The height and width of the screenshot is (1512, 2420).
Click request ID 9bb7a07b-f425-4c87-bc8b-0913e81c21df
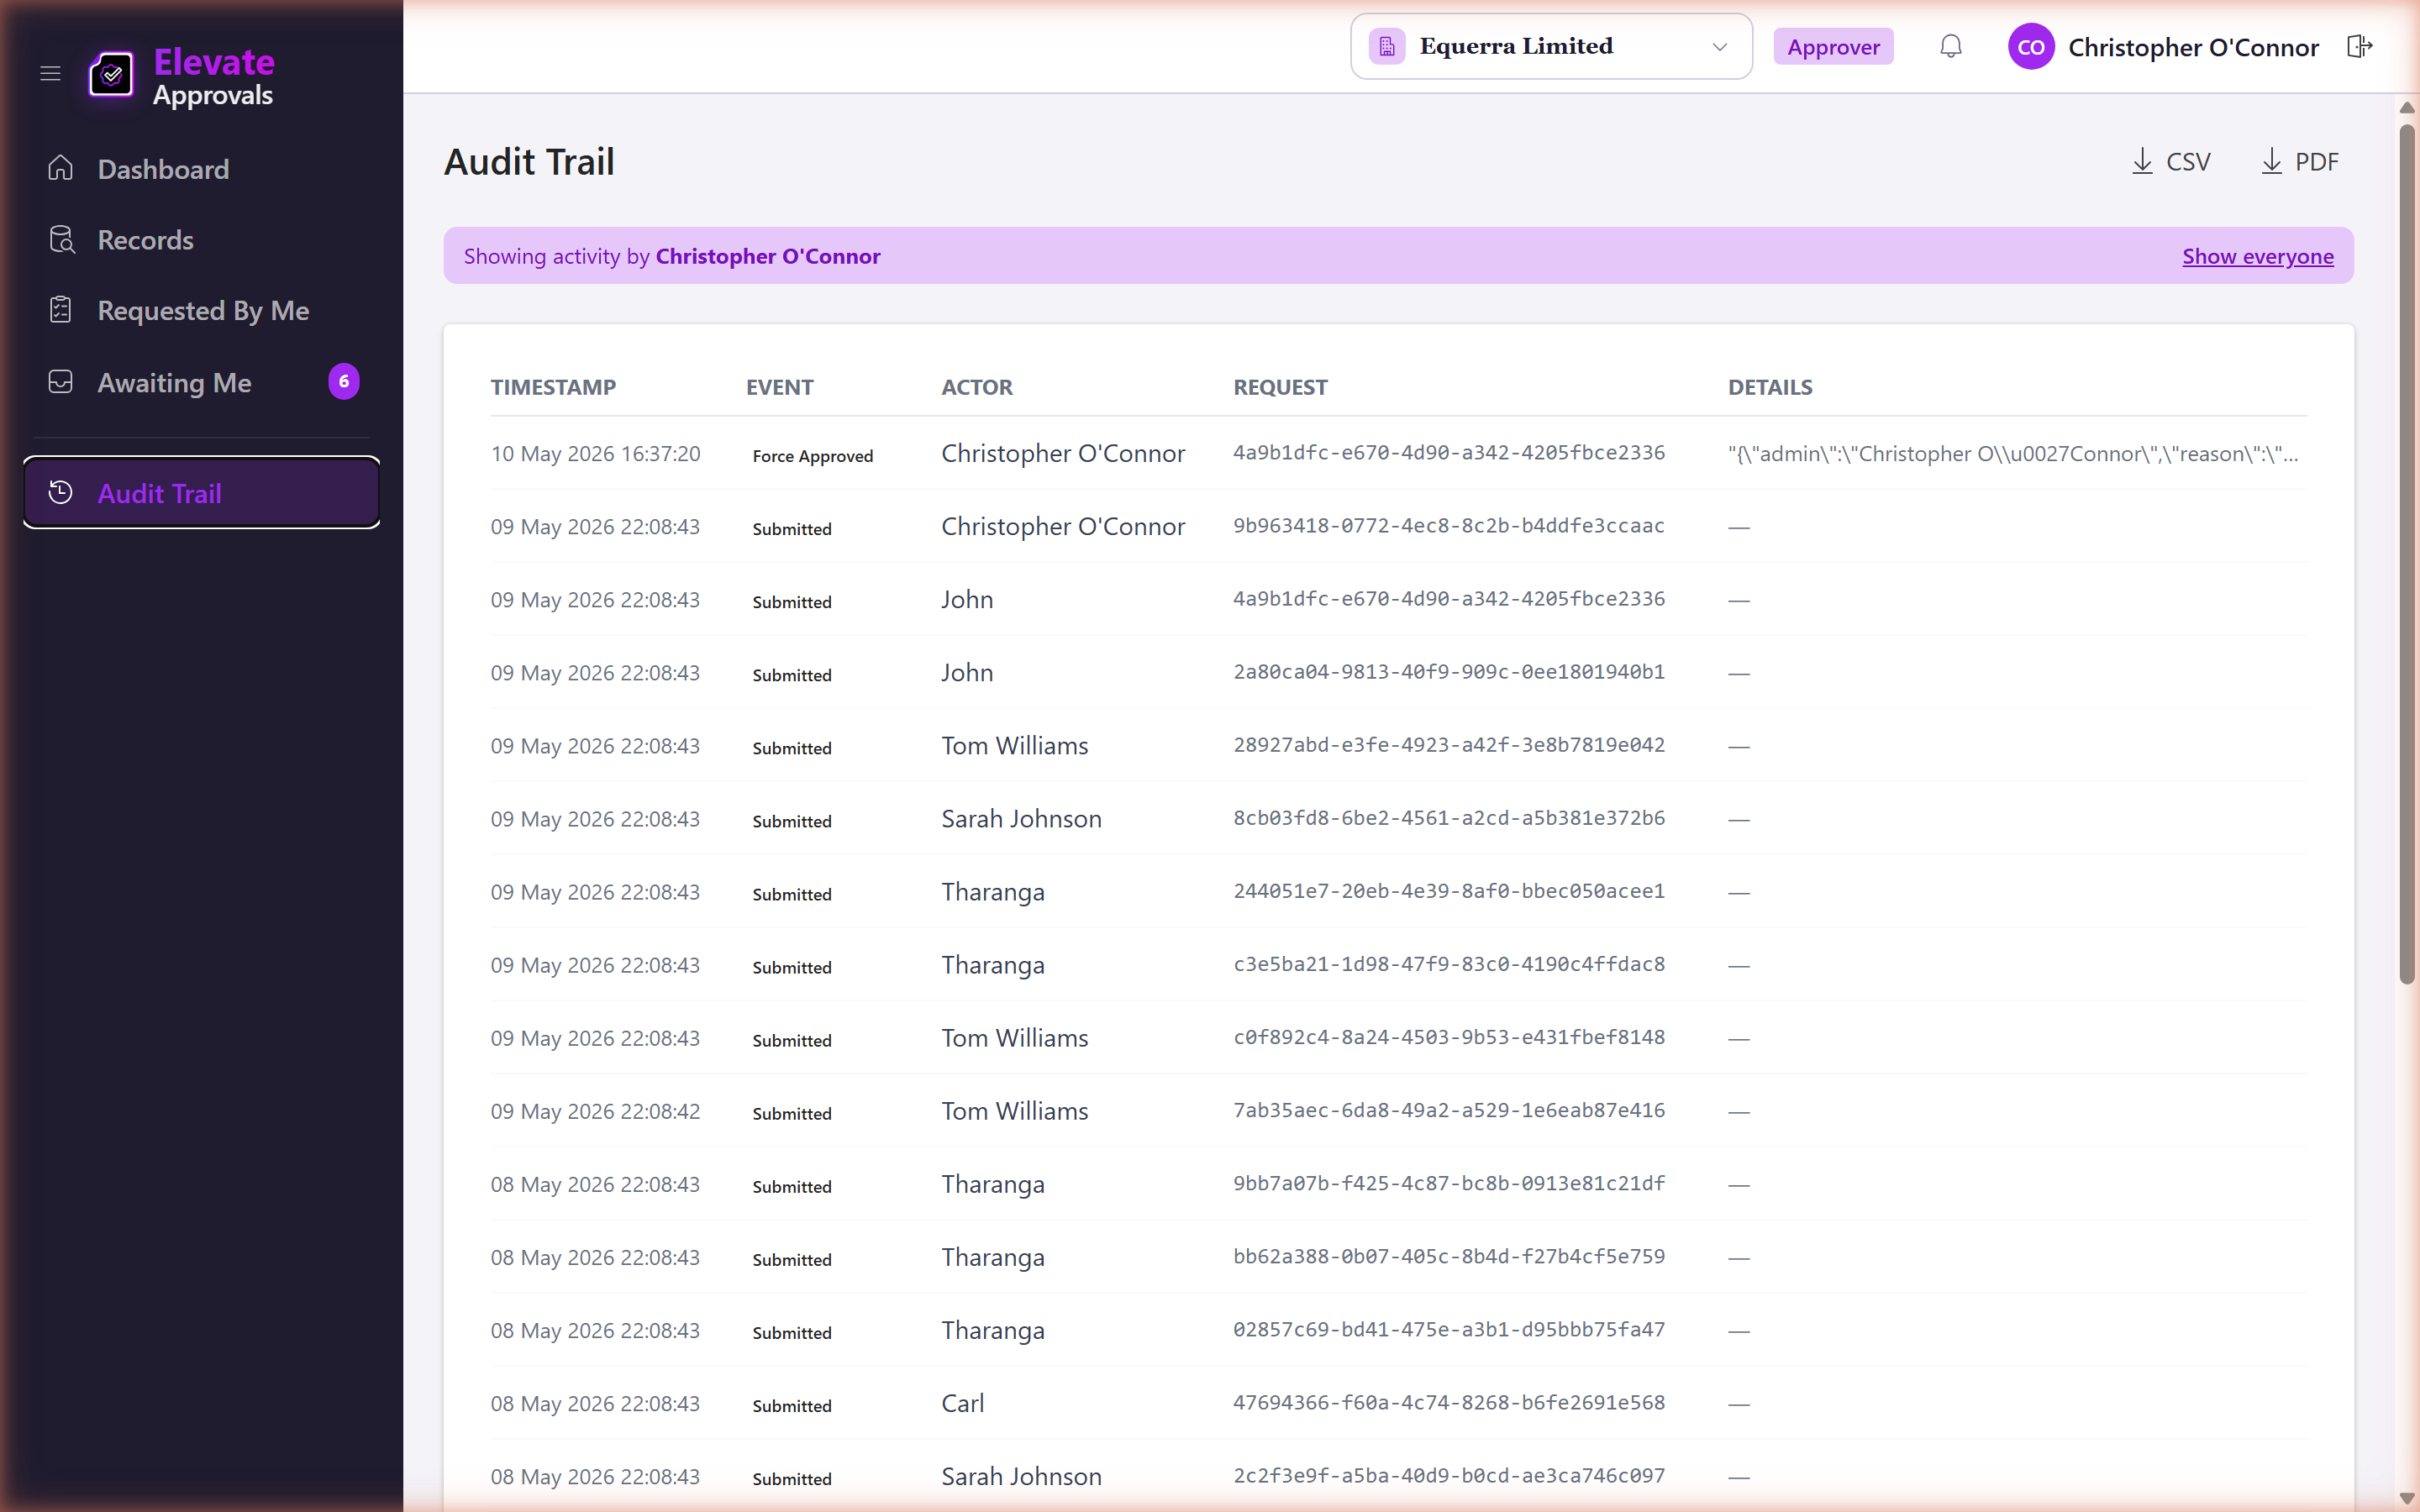pos(1449,1183)
